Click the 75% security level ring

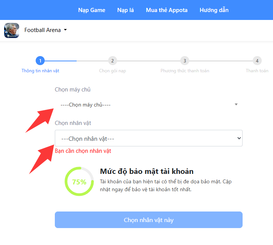[x=79, y=181]
